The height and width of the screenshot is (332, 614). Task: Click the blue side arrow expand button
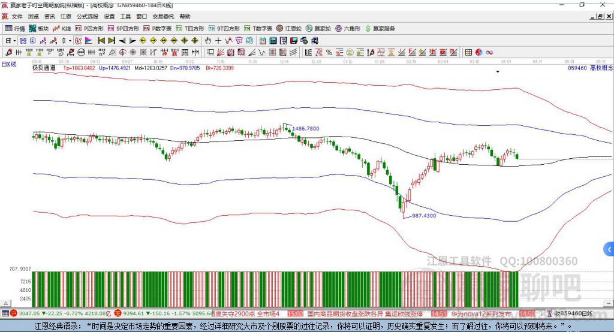click(x=609, y=249)
